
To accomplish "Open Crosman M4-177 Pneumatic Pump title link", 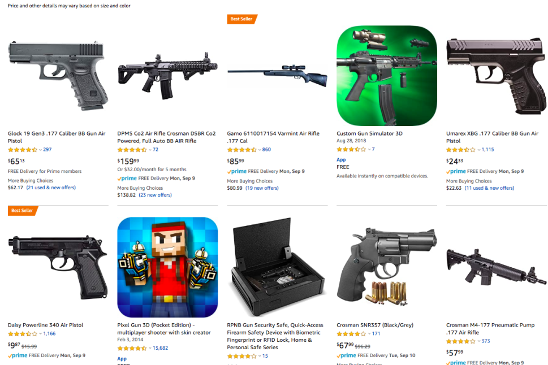I will [490, 329].
